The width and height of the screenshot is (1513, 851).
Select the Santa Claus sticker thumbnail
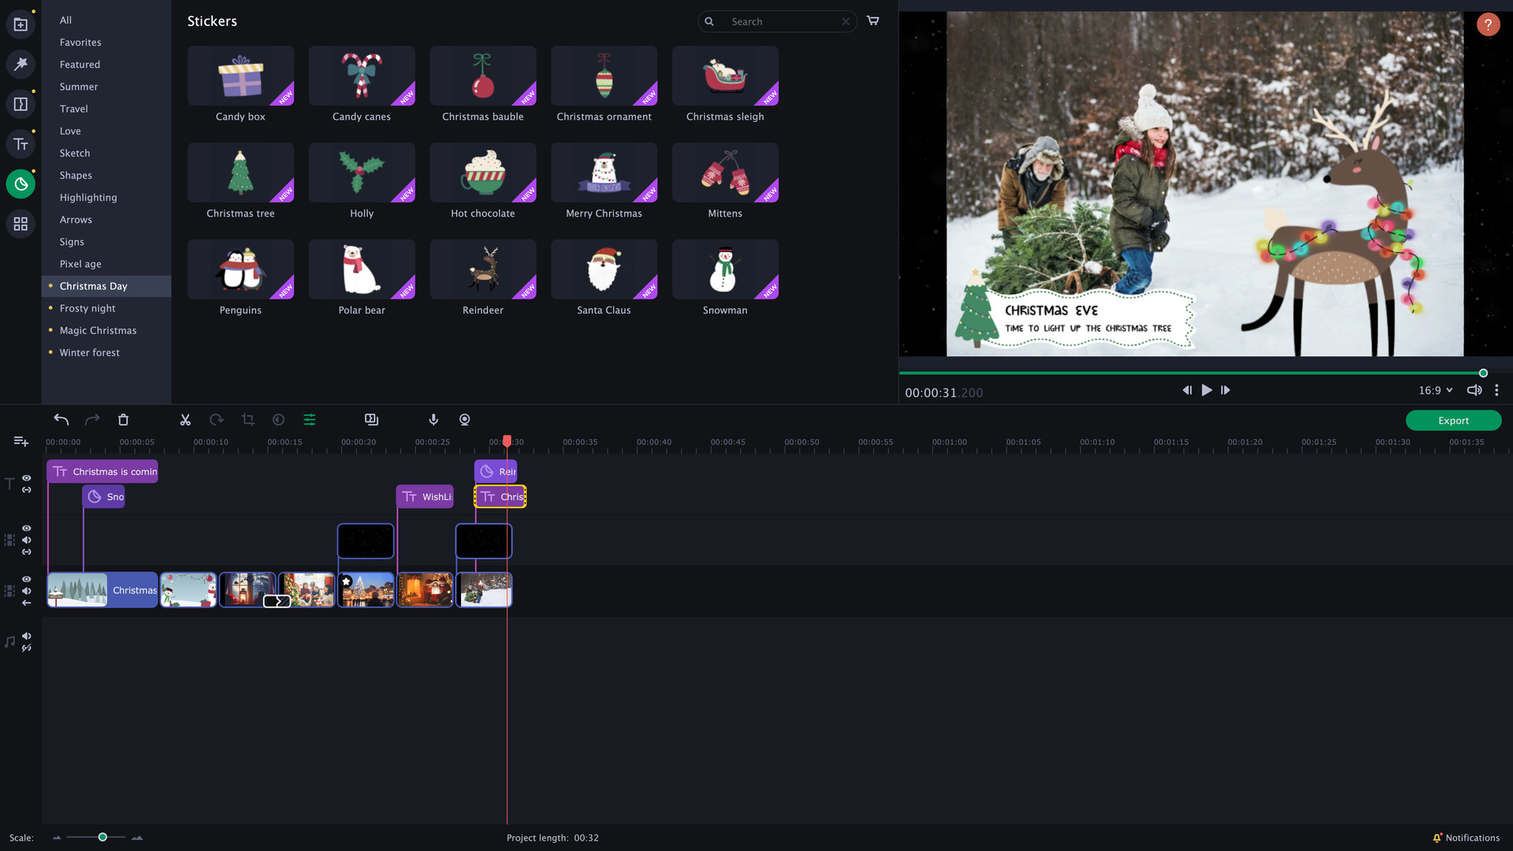(604, 269)
